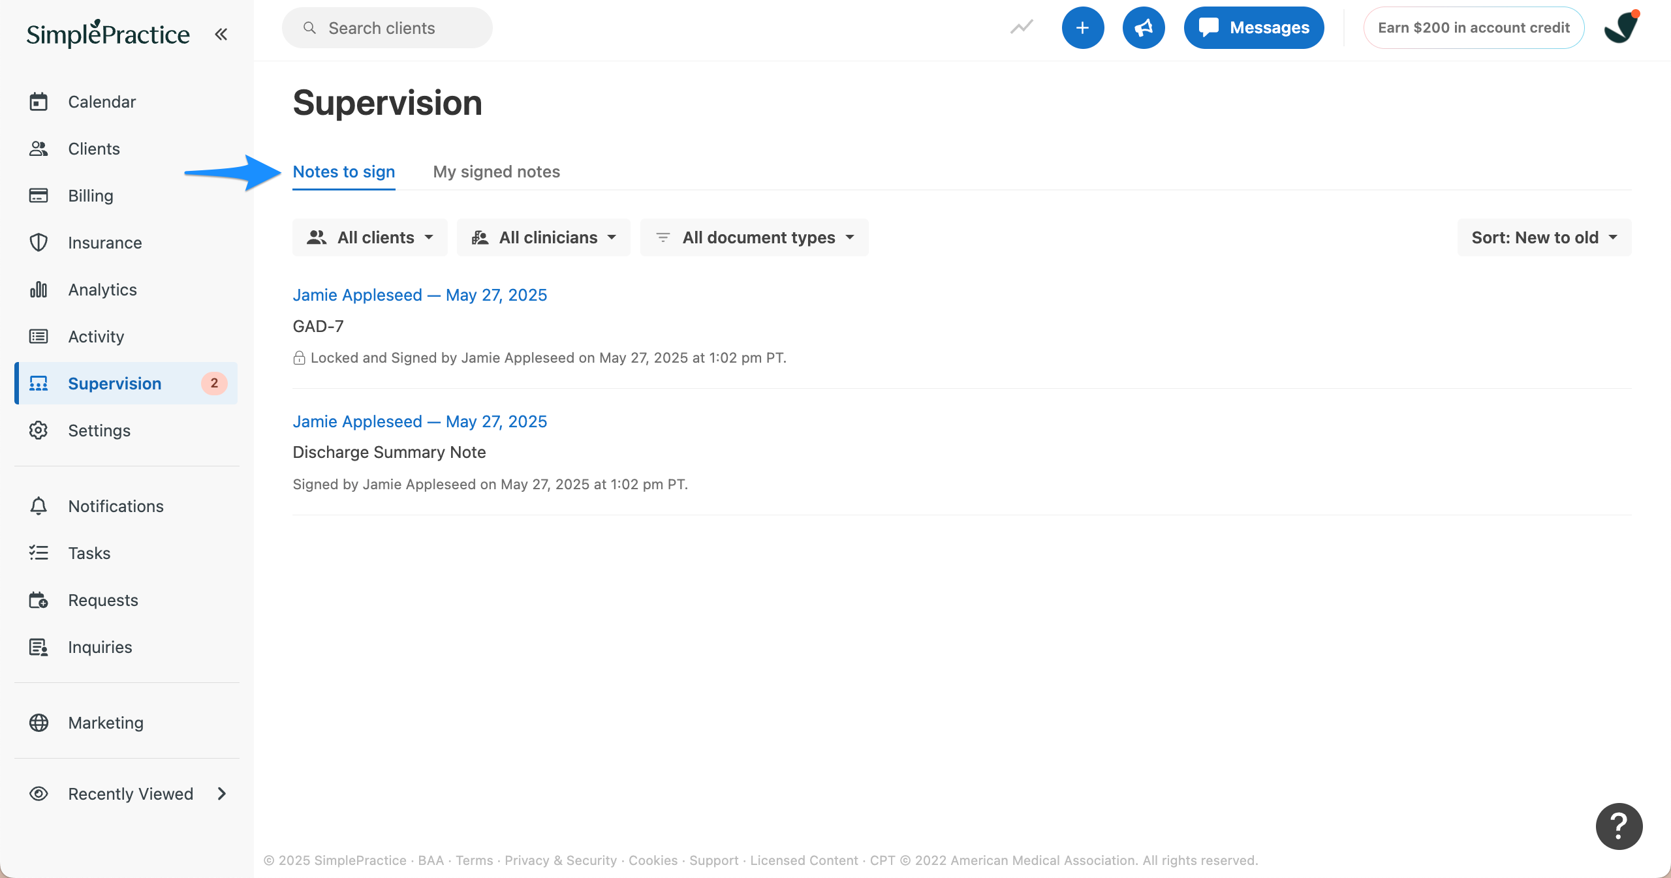Viewport: 1671px width, 878px height.
Task: Expand the All clinicians filter dropdown
Action: point(544,237)
